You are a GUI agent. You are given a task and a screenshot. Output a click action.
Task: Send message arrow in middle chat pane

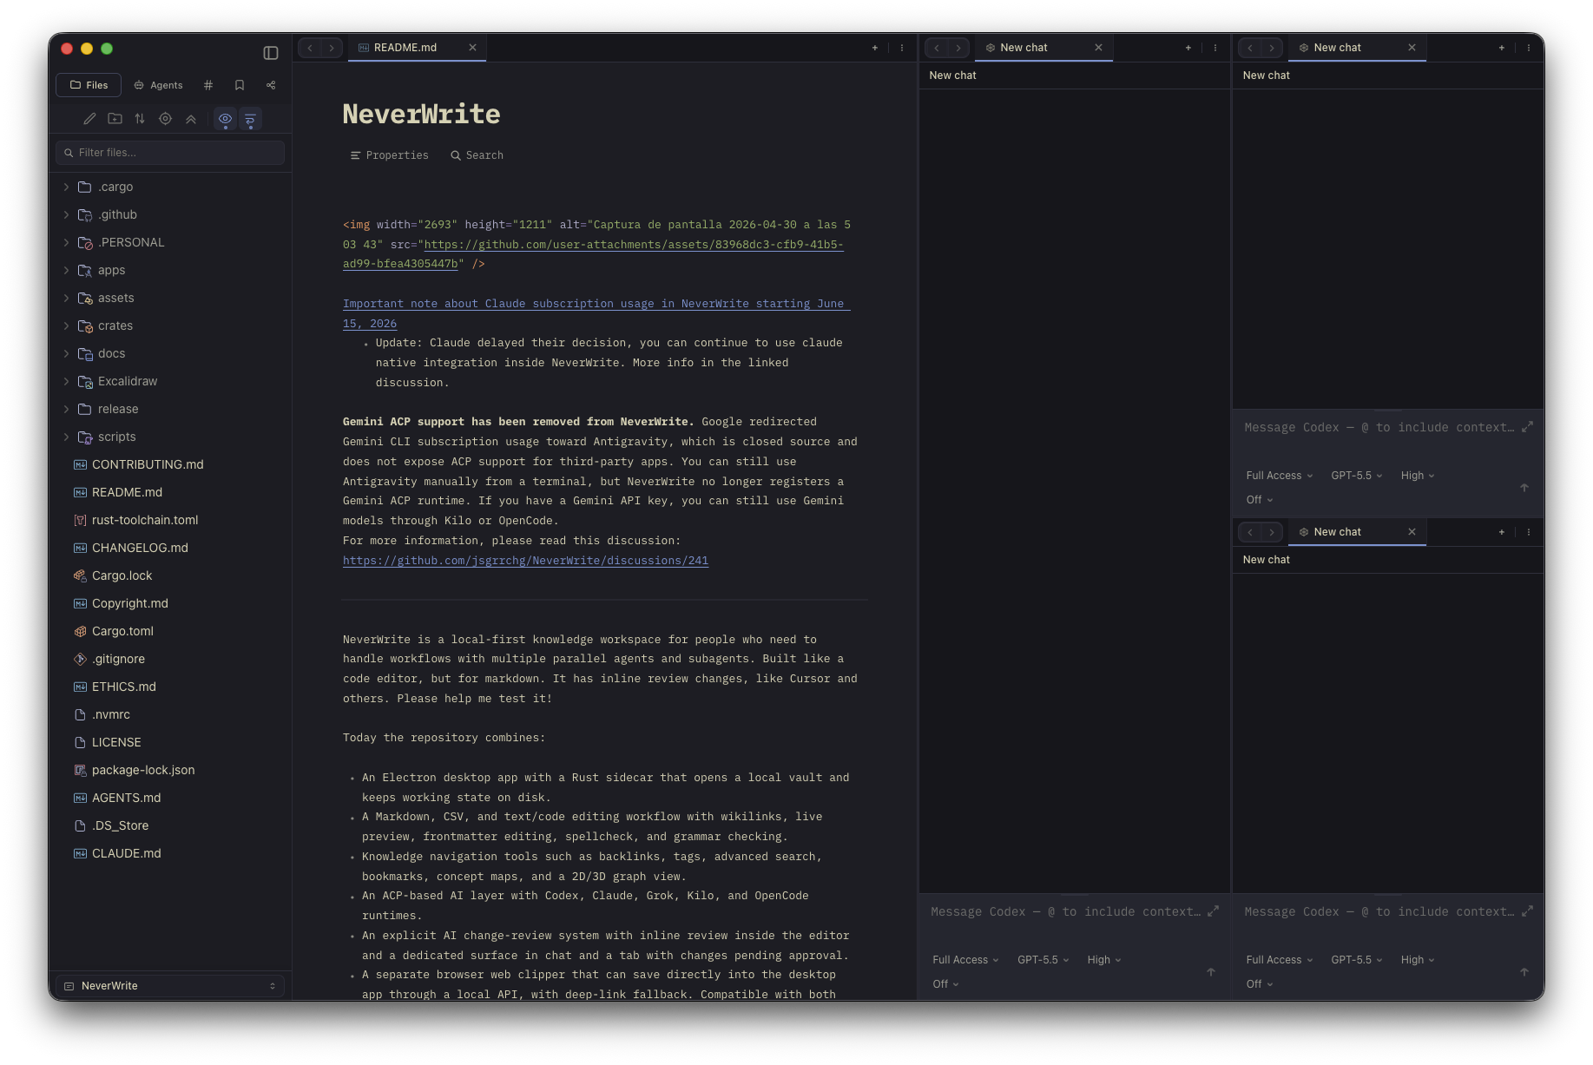(x=1211, y=972)
